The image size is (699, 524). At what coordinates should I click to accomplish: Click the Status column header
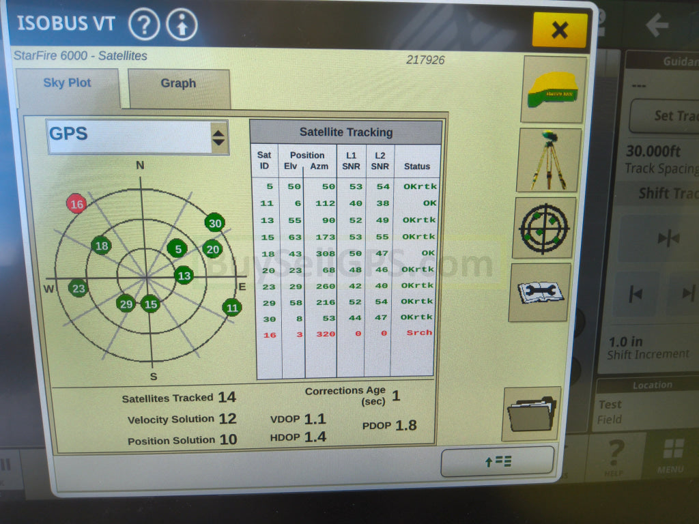tap(417, 166)
